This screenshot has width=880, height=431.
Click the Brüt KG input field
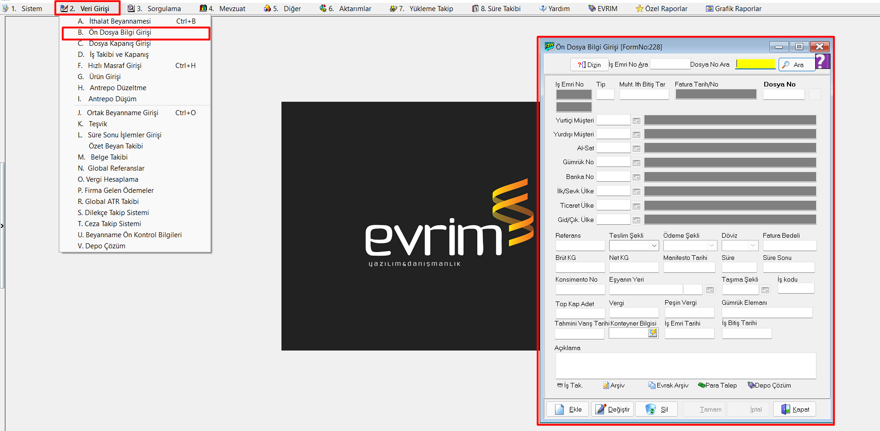pyautogui.click(x=580, y=267)
